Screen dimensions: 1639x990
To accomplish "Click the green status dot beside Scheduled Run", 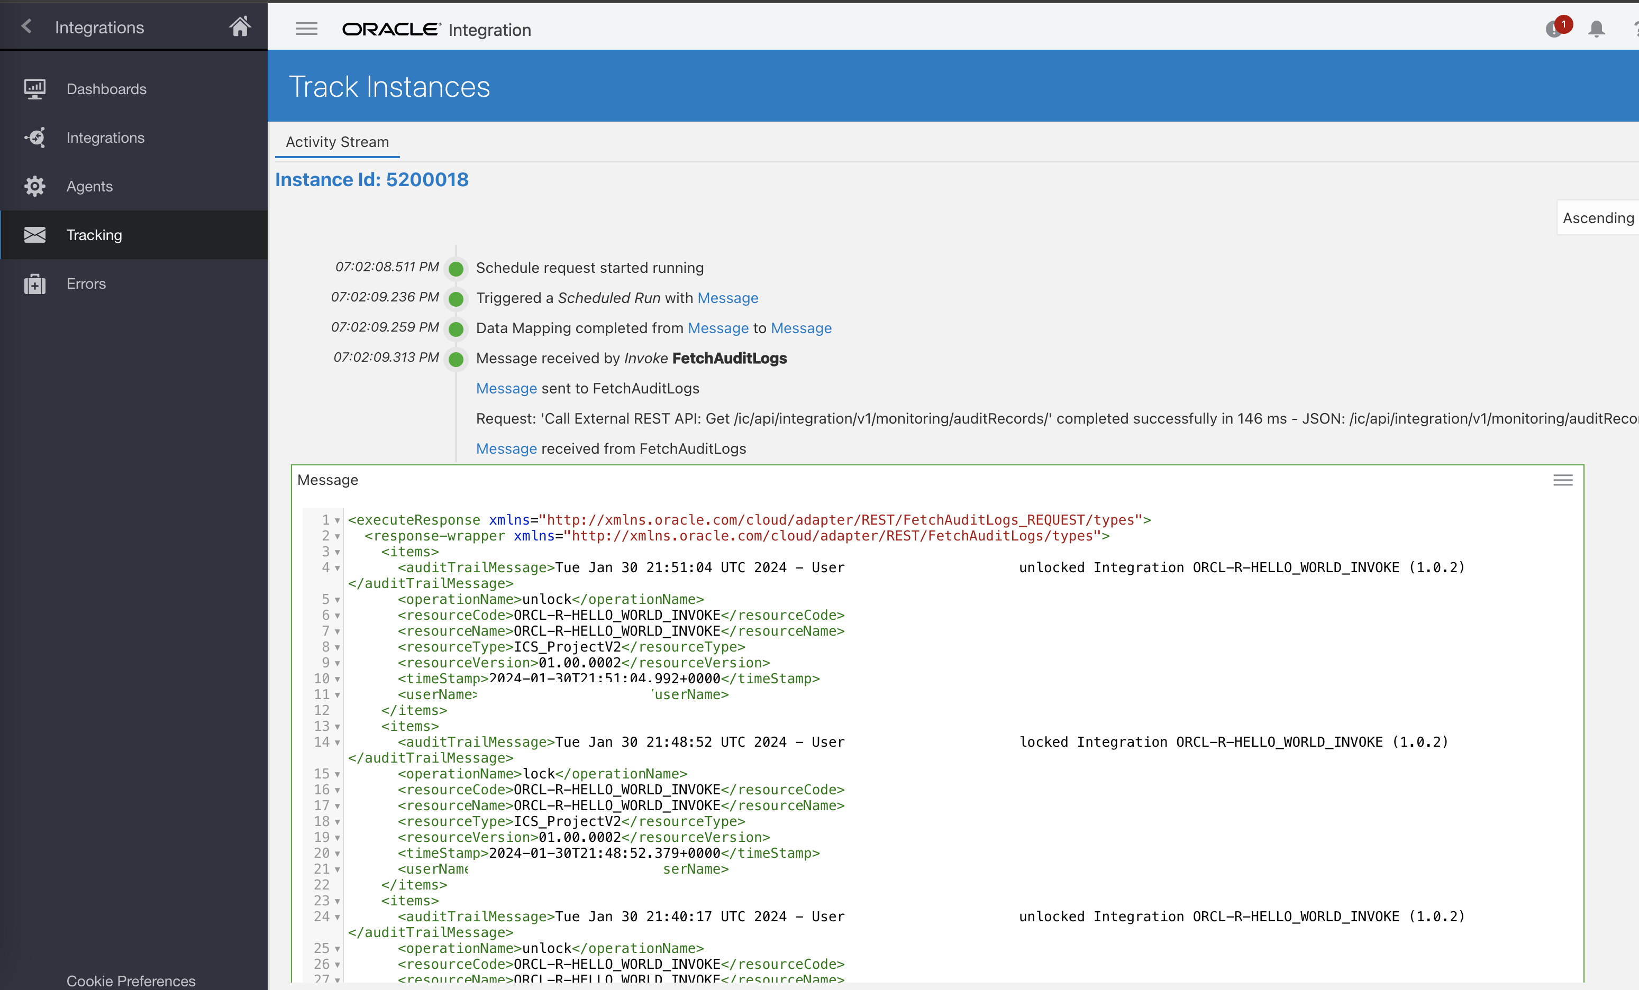I will 457,298.
